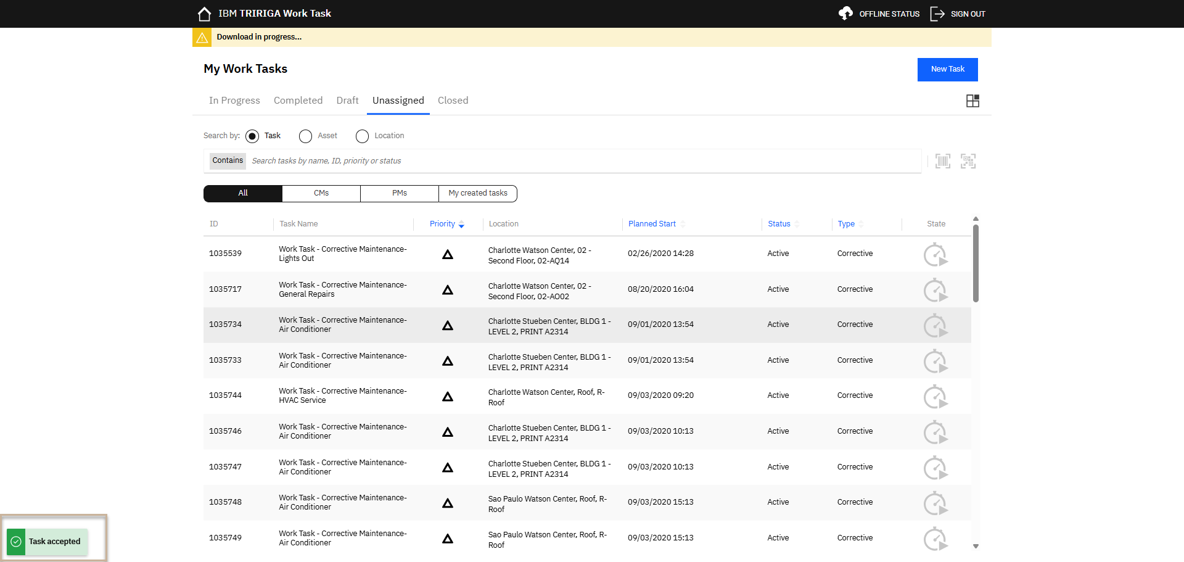Click the IBM TRIRIGA Work Task title

coord(274,14)
